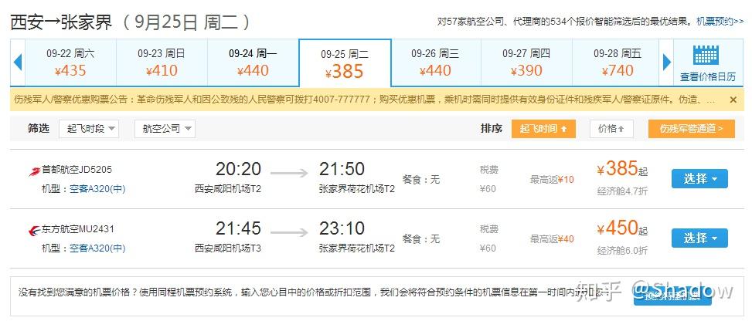Click 最高返¥40 rebate text
The image size is (752, 321).
point(552,239)
